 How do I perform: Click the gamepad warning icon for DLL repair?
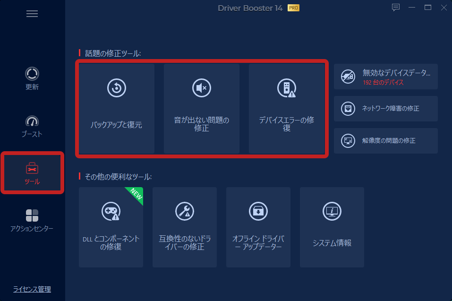tap(111, 211)
